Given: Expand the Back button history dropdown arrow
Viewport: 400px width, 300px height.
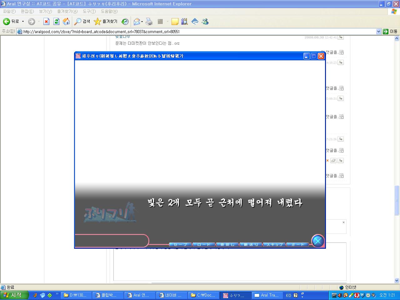Looking at the screenshot, I should tap(23, 22).
